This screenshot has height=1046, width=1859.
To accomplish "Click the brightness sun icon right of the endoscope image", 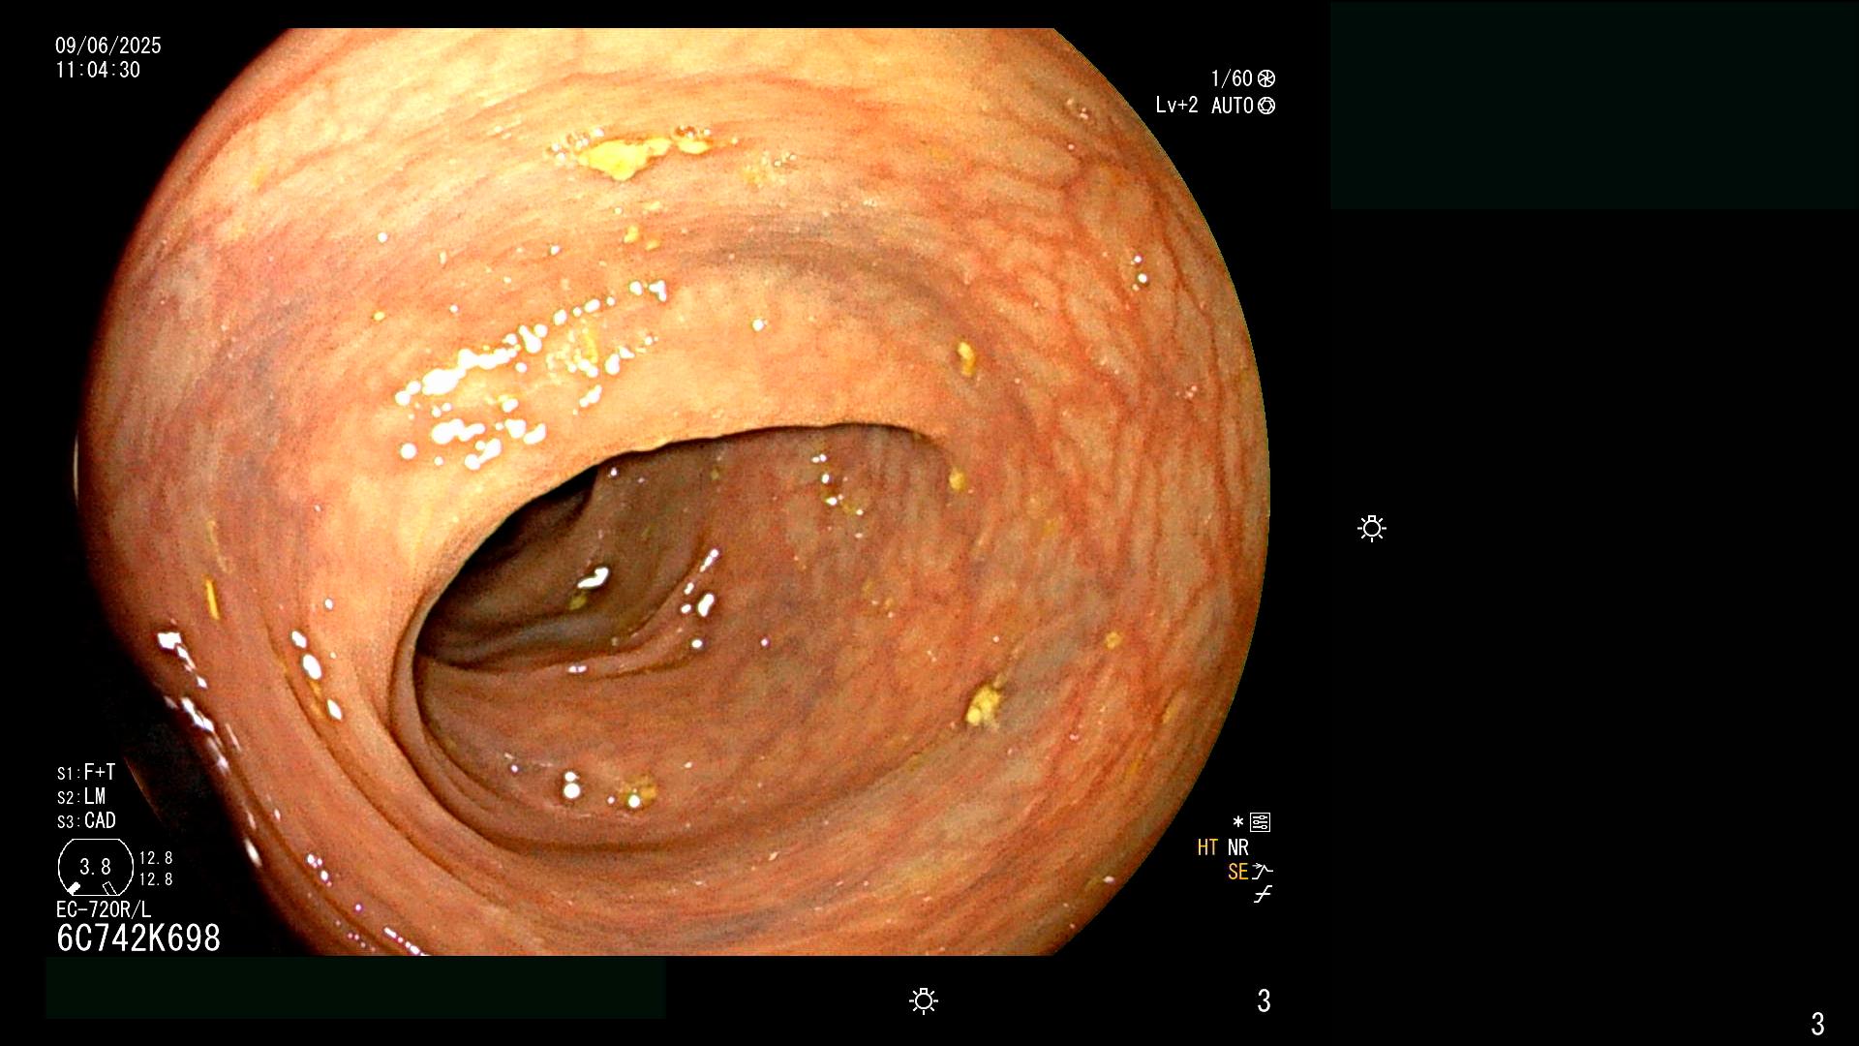I will click(x=1372, y=528).
